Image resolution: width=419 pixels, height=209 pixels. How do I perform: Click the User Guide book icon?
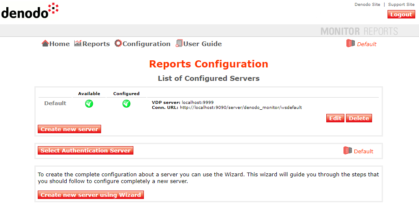click(179, 43)
